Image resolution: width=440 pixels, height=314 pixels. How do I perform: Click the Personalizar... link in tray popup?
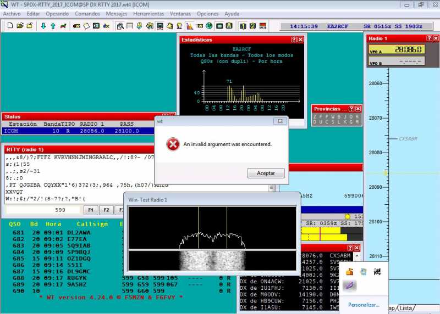pos(364,305)
